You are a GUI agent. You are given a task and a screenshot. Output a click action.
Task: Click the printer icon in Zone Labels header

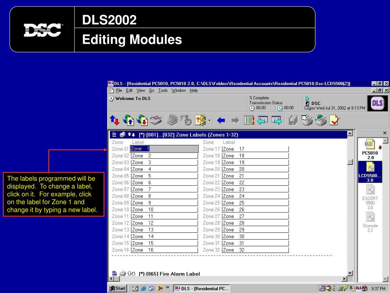tap(122, 135)
